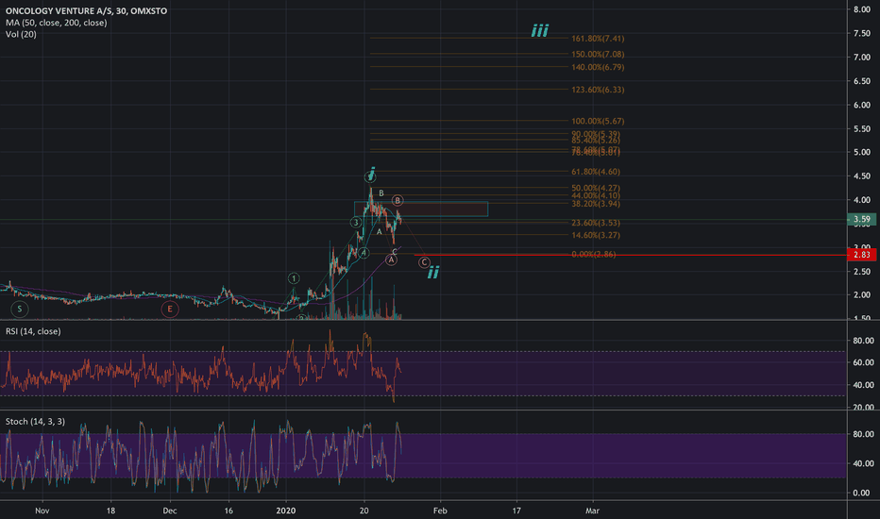Click the 161.80%(7.41) Fibonacci level label
The width and height of the screenshot is (880, 519).
598,39
